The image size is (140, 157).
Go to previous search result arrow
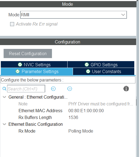pos(53,89)
